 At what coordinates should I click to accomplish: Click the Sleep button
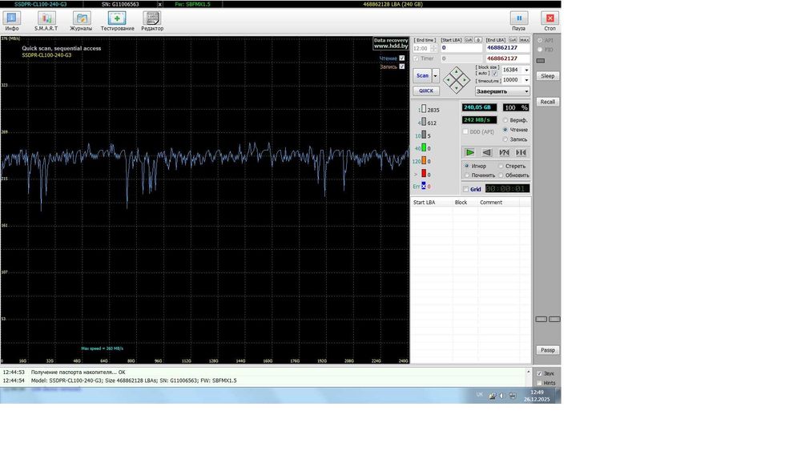(548, 75)
